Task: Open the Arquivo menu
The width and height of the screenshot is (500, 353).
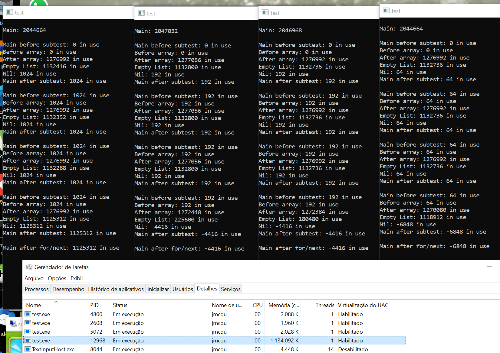Action: pyautogui.click(x=34, y=278)
